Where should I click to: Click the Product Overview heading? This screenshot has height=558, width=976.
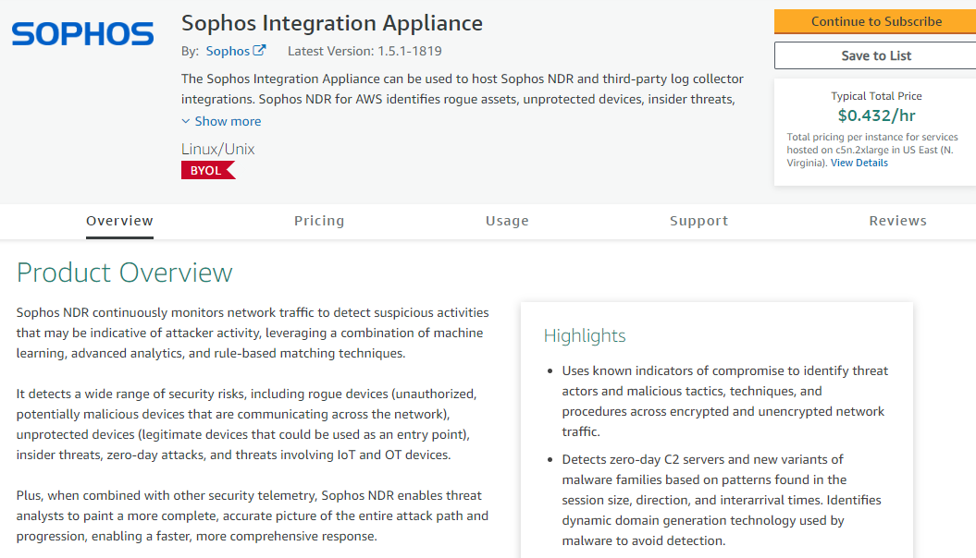click(125, 273)
